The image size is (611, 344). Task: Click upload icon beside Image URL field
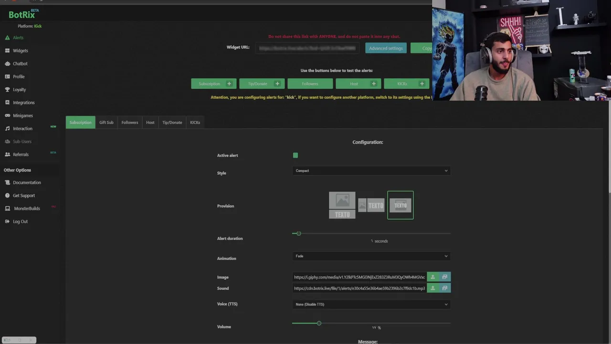433,277
